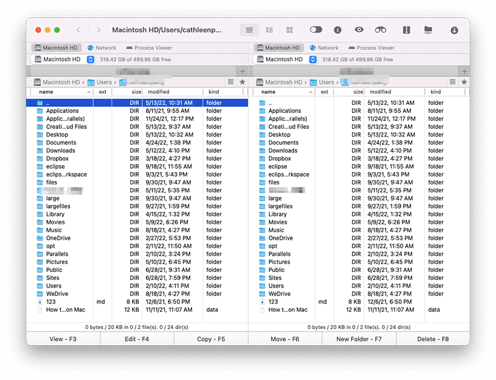Go back with the left arrow
Screen dimensions: 496x380
coord(78,30)
